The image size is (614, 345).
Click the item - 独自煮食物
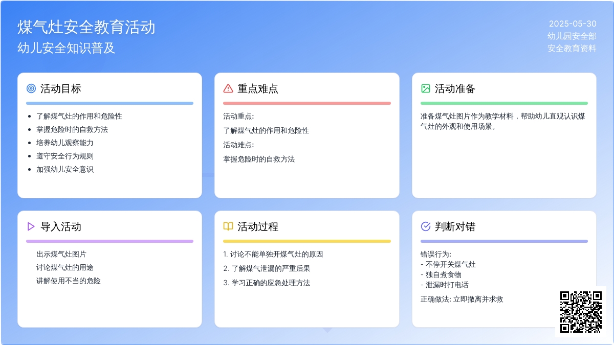pos(441,274)
